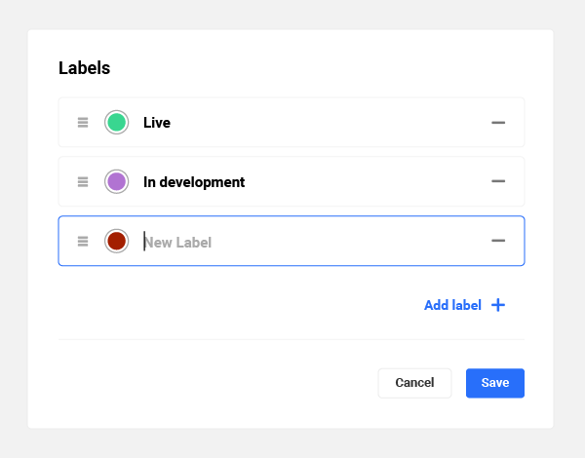Edit the In development label name
Viewport: 585px width, 458px height.
194,182
